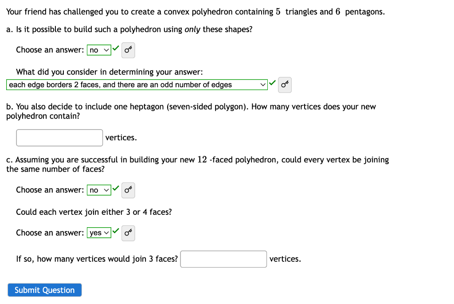The image size is (454, 304).
Task: Open the part a answer dropdown showing no
Action: 98,50
